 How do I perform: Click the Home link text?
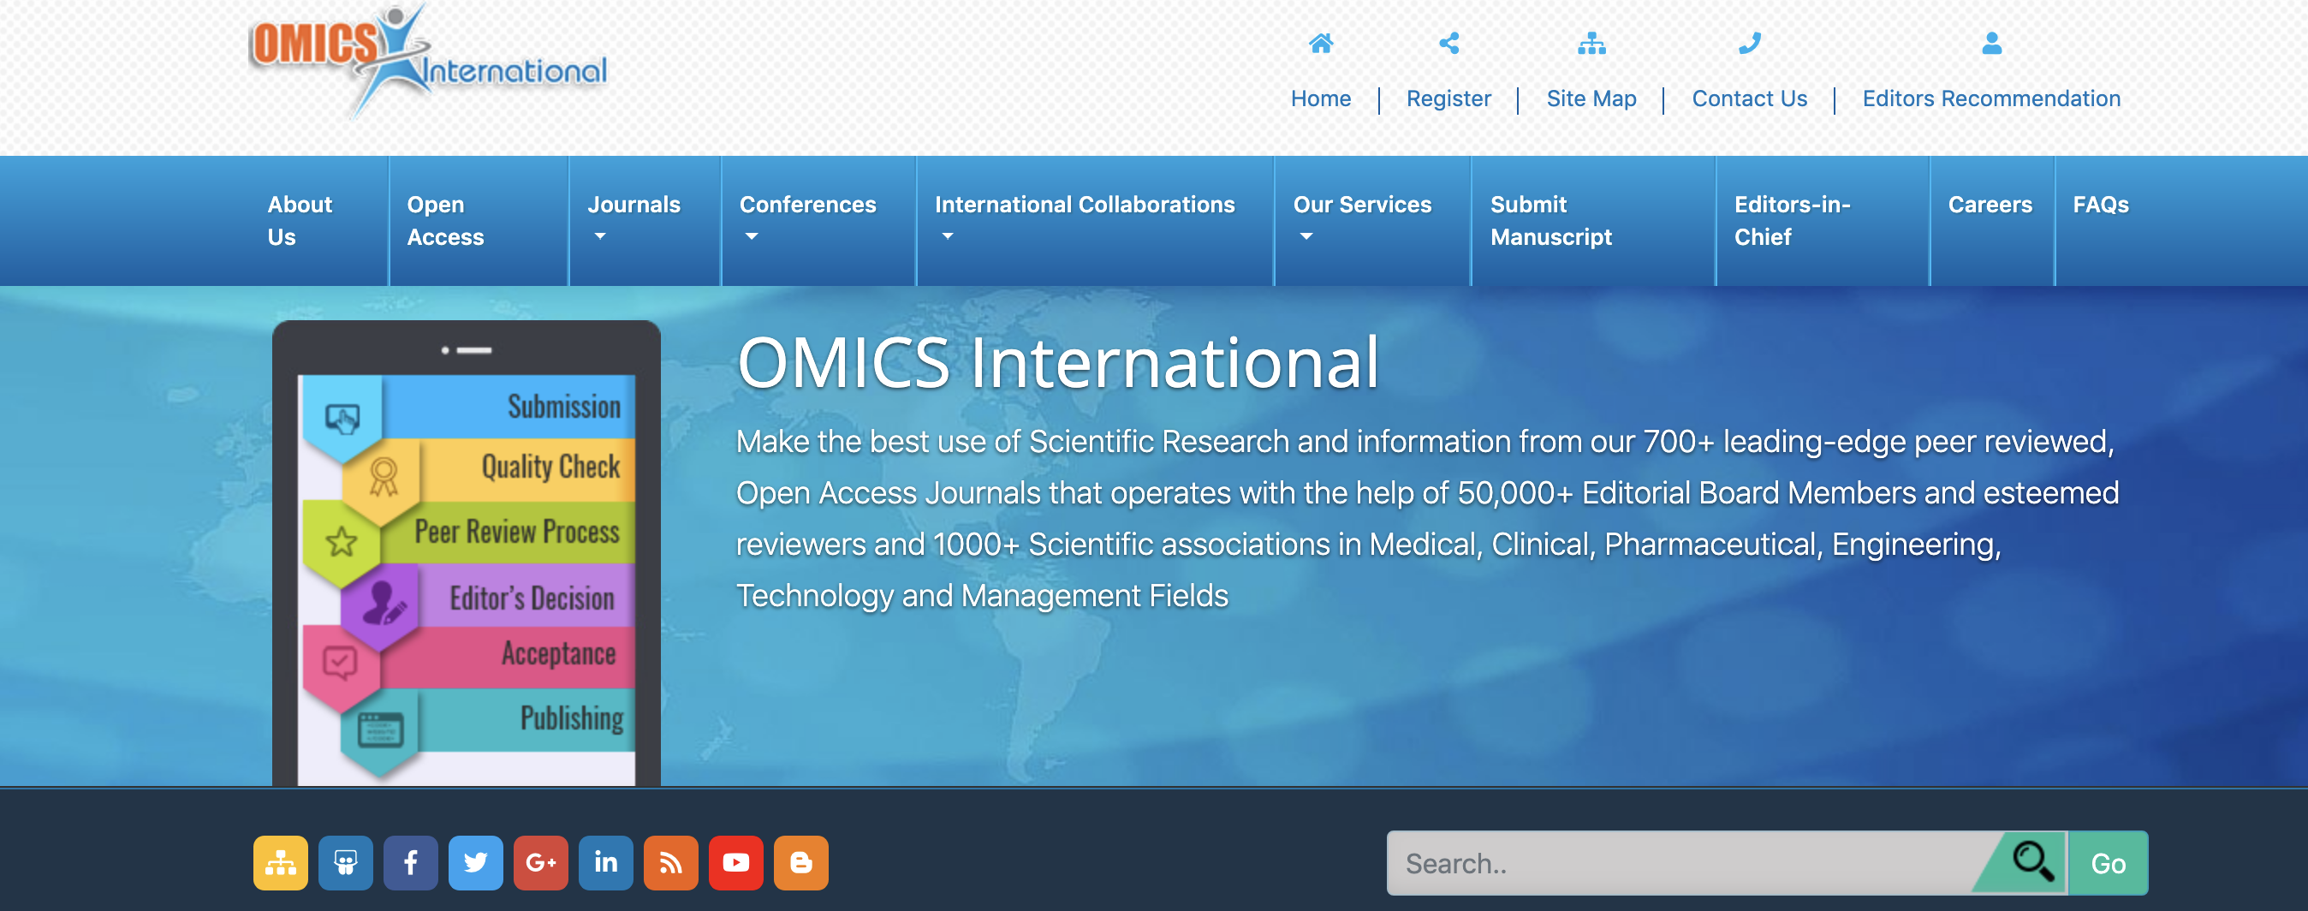[x=1321, y=98]
